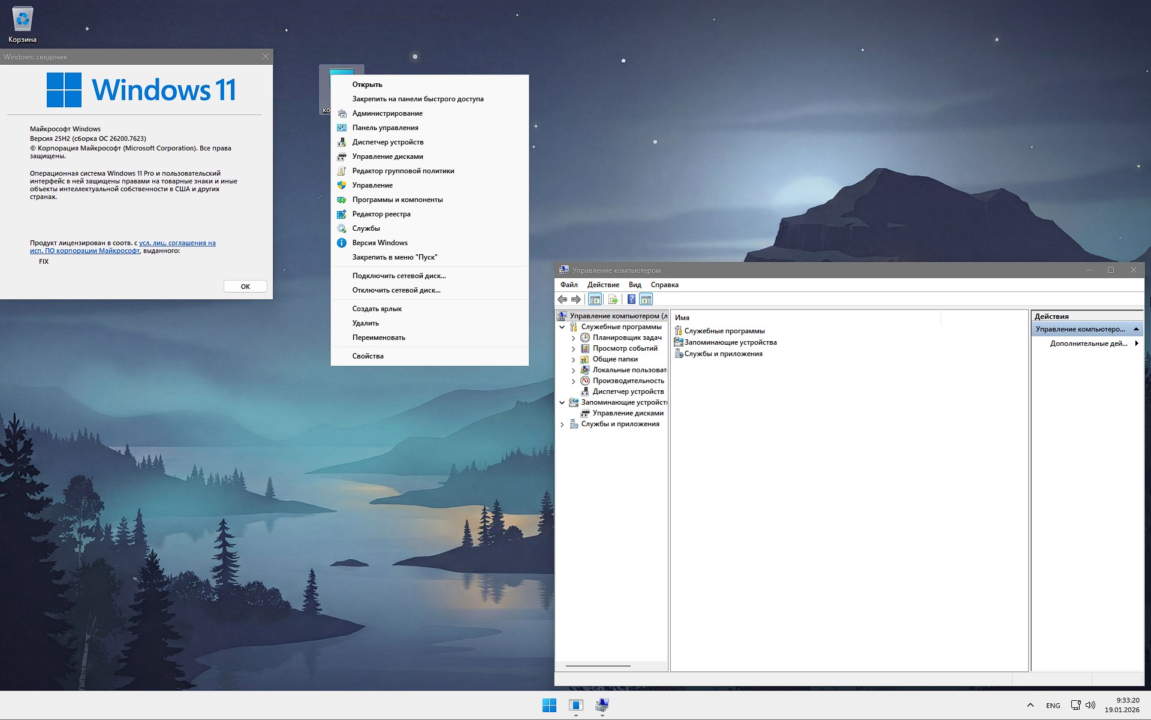Expand the Просмотр событий tree node

573,348
